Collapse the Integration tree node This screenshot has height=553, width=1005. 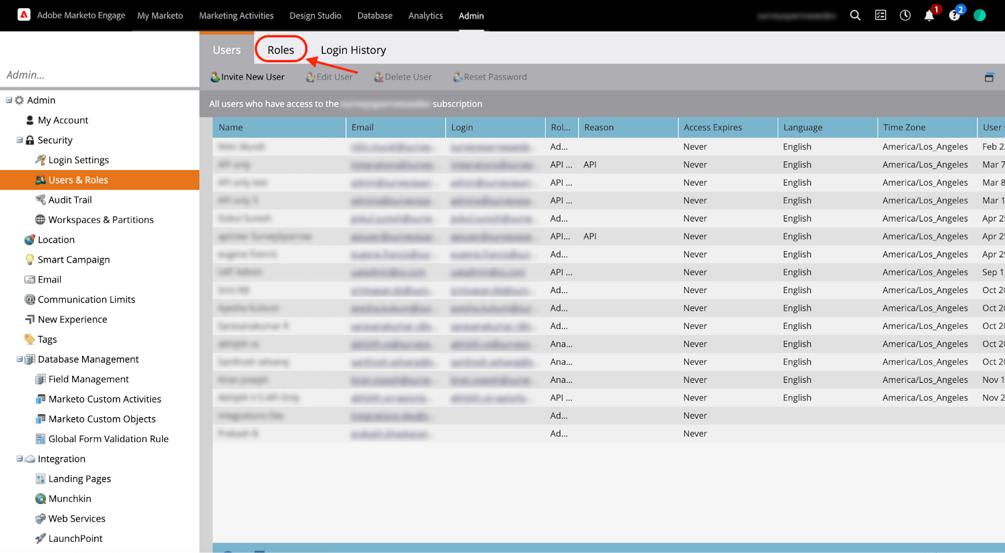[19, 459]
